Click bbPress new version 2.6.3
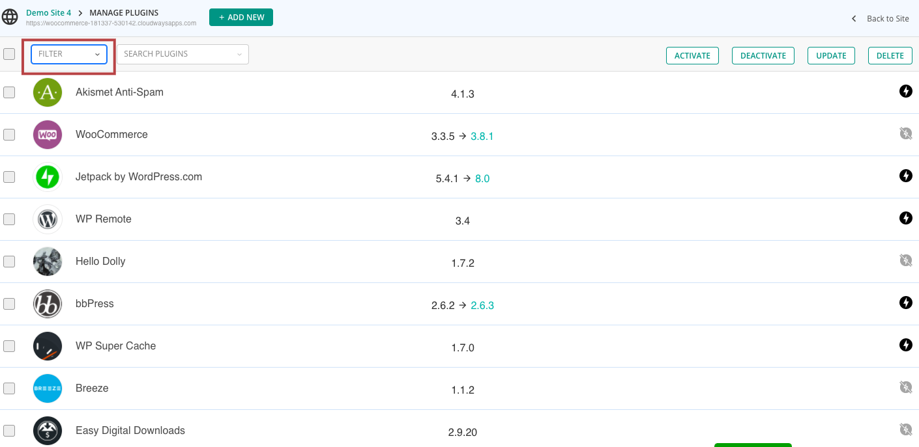 tap(482, 306)
